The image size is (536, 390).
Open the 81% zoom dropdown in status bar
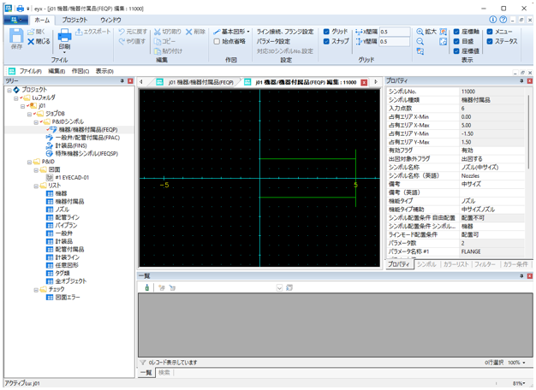click(524, 383)
